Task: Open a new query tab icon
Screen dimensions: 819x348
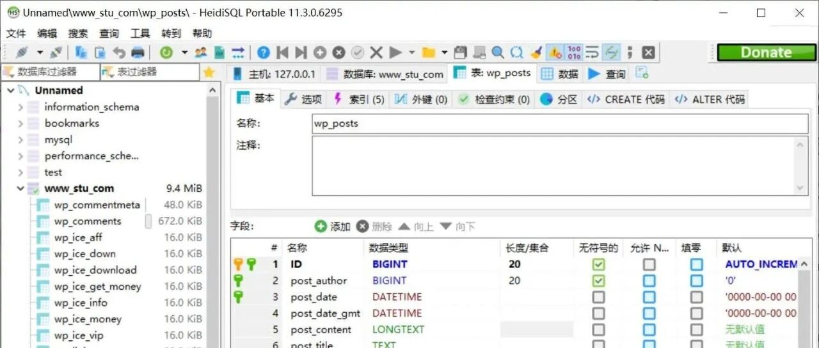Action: pyautogui.click(x=642, y=73)
